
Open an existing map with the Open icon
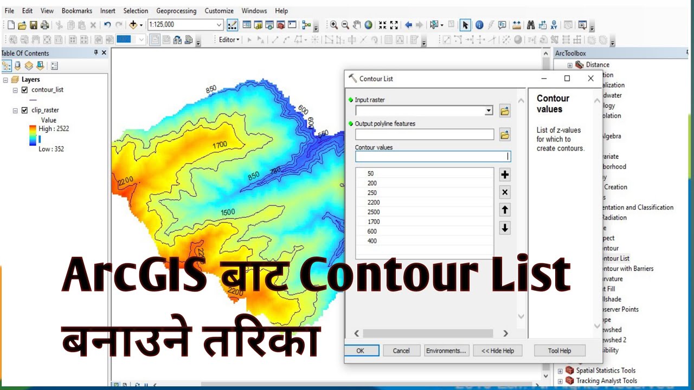[x=22, y=25]
